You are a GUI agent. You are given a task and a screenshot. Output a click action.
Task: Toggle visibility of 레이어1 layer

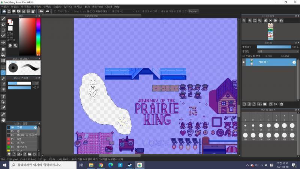243,62
